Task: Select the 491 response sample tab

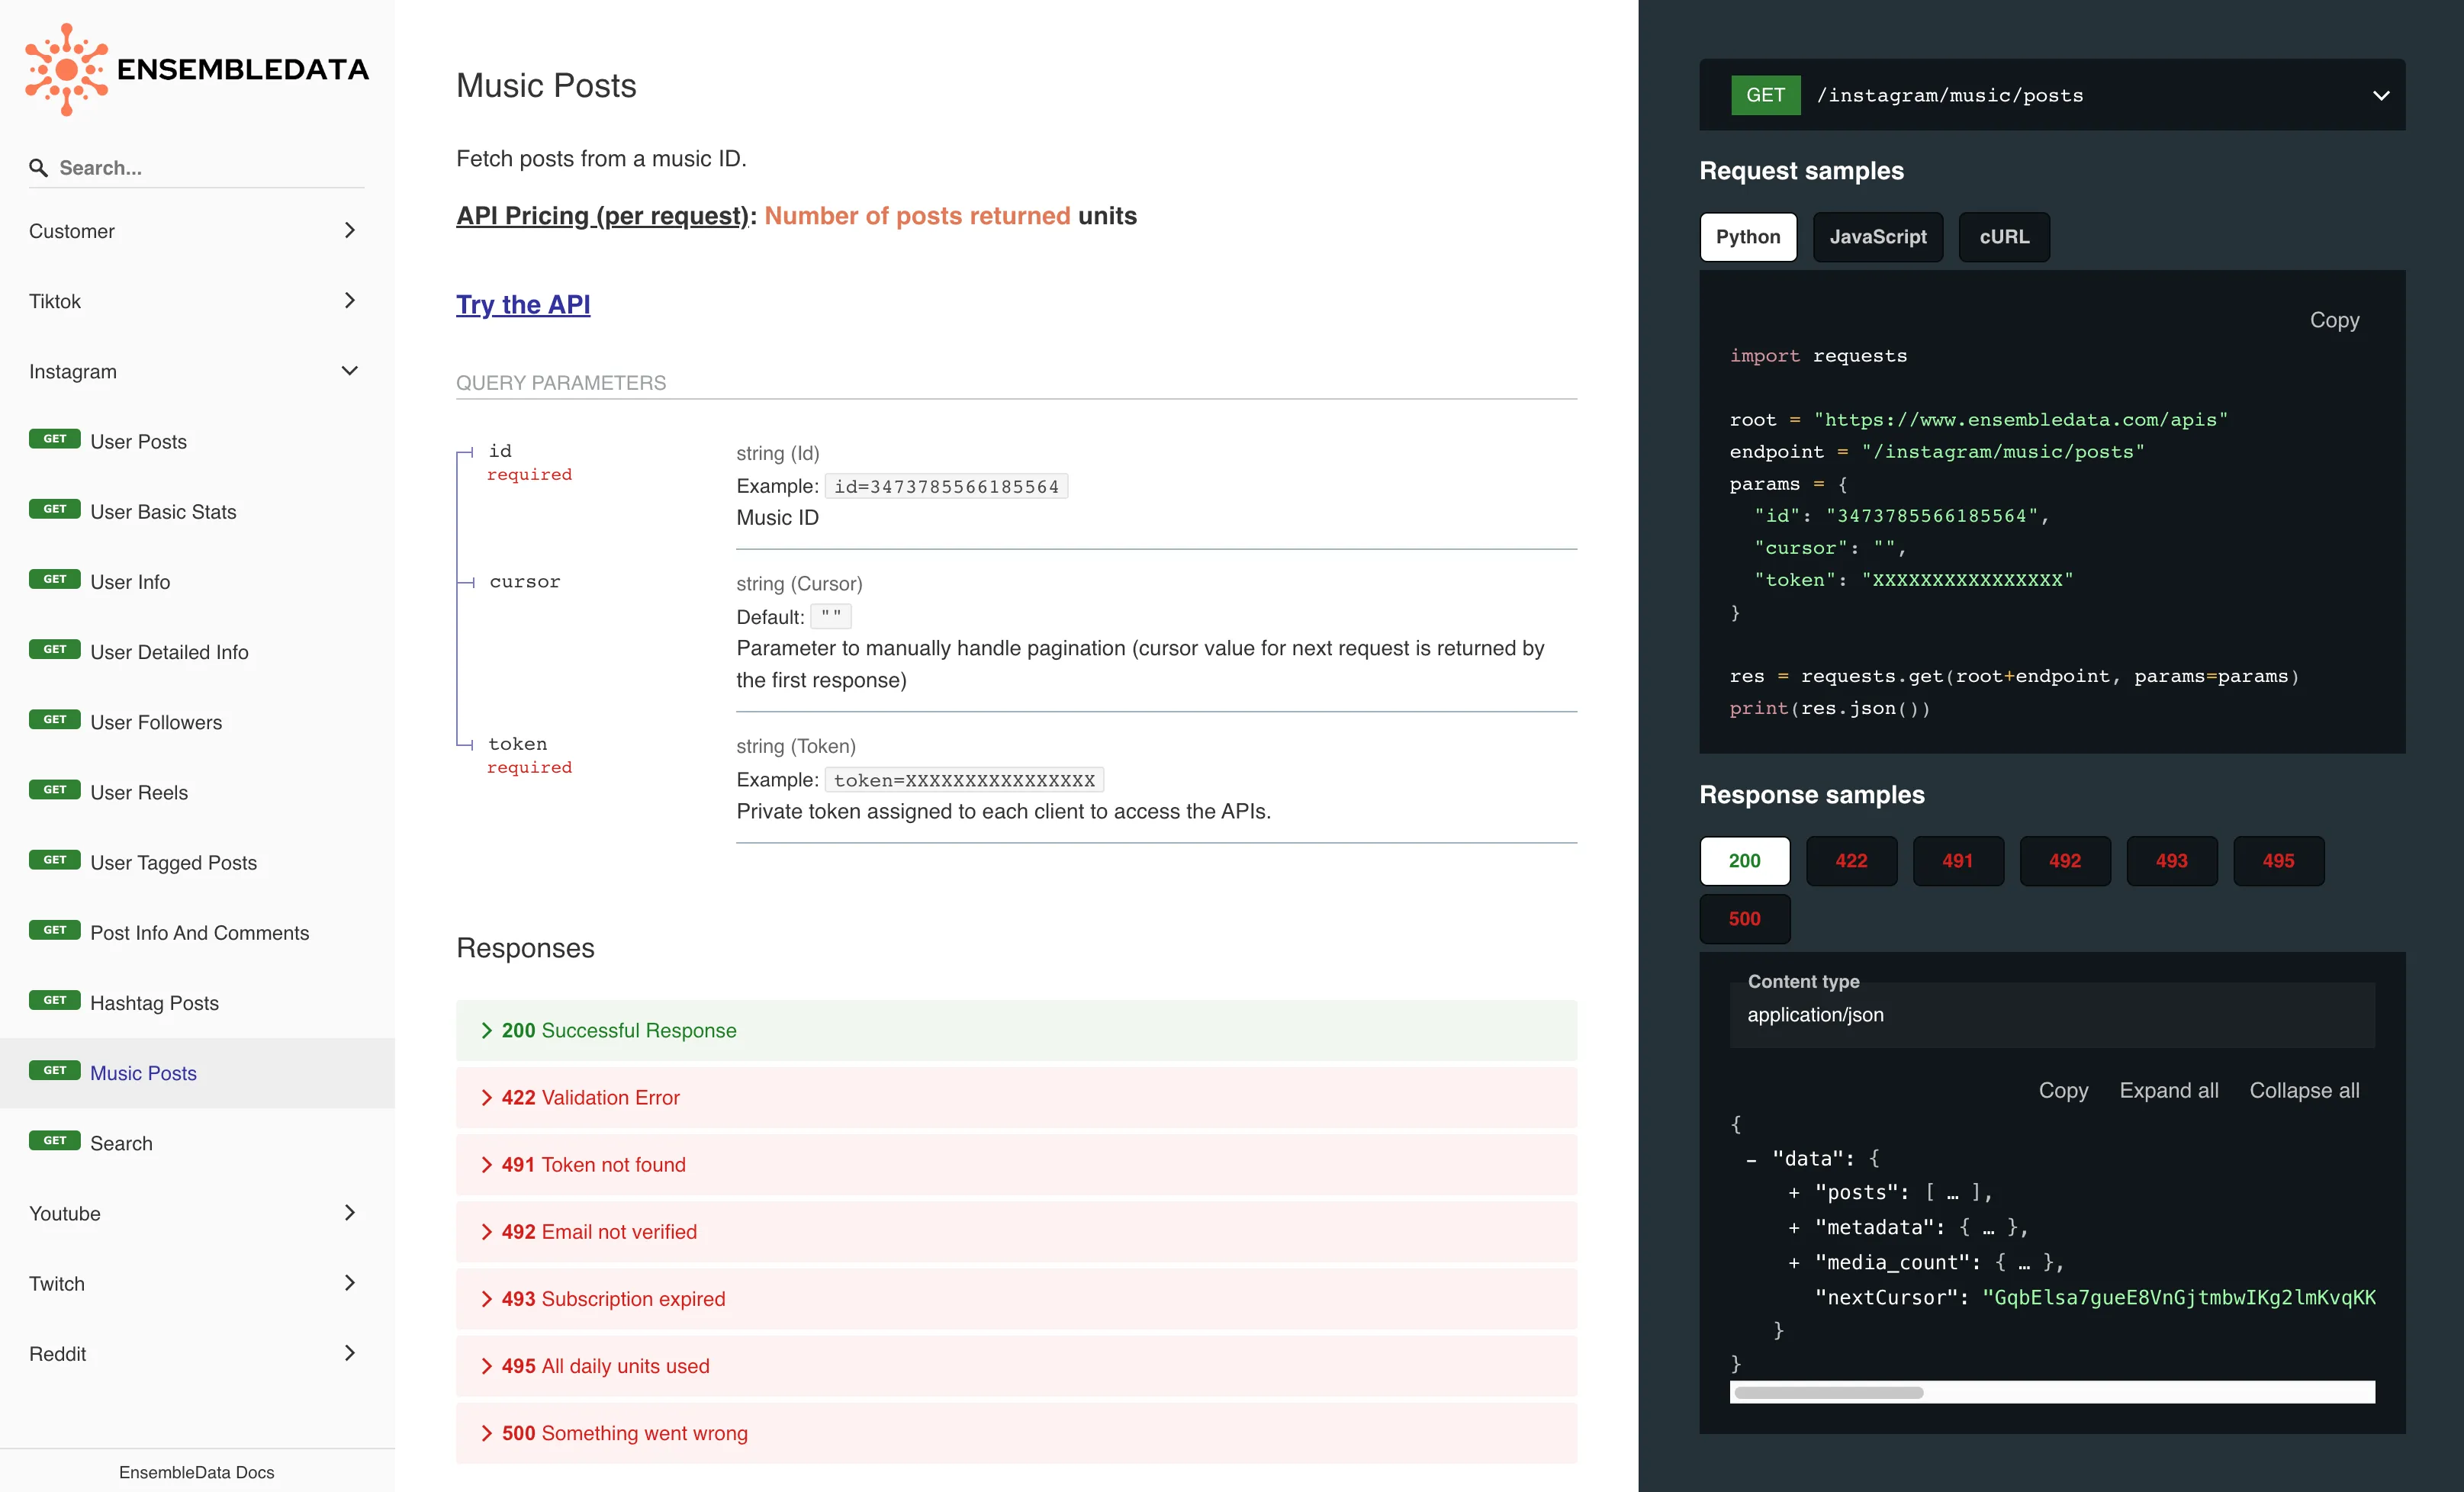Action: [1958, 861]
